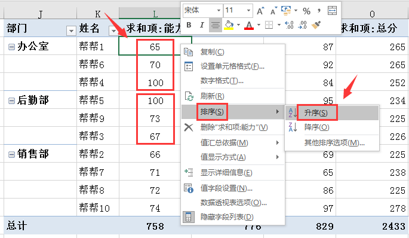Select 降序(O) sort descending

coord(332,127)
